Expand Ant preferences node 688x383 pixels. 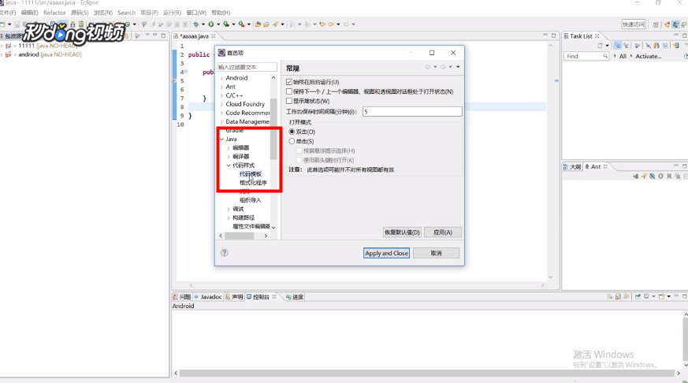pos(221,87)
